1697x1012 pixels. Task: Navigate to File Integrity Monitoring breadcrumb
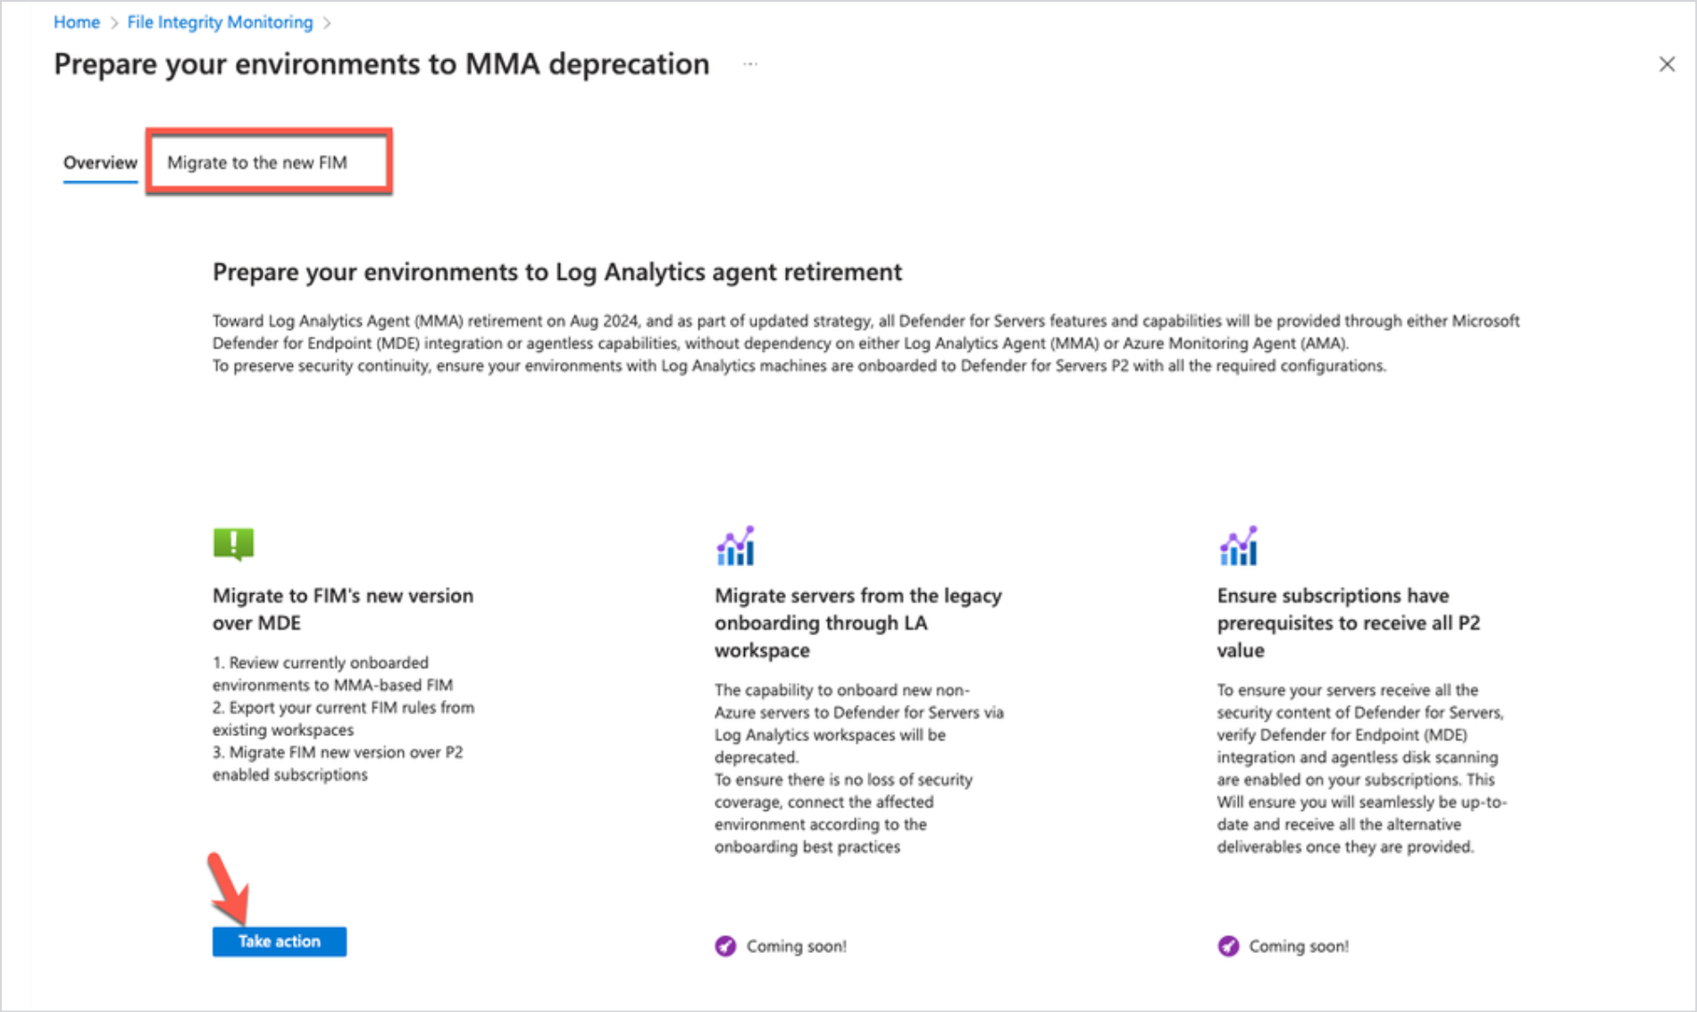[220, 22]
